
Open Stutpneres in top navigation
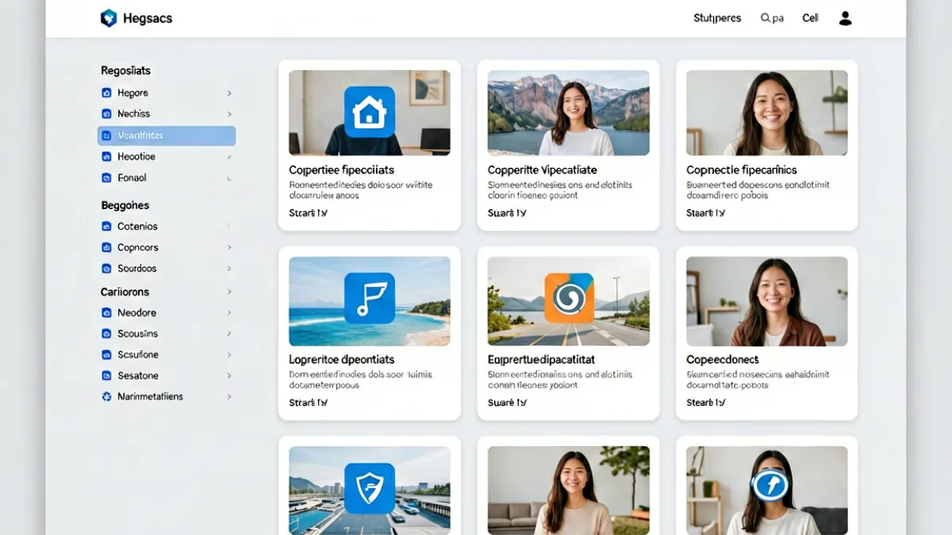click(717, 17)
